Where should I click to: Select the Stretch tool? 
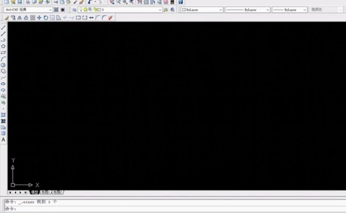58,18
